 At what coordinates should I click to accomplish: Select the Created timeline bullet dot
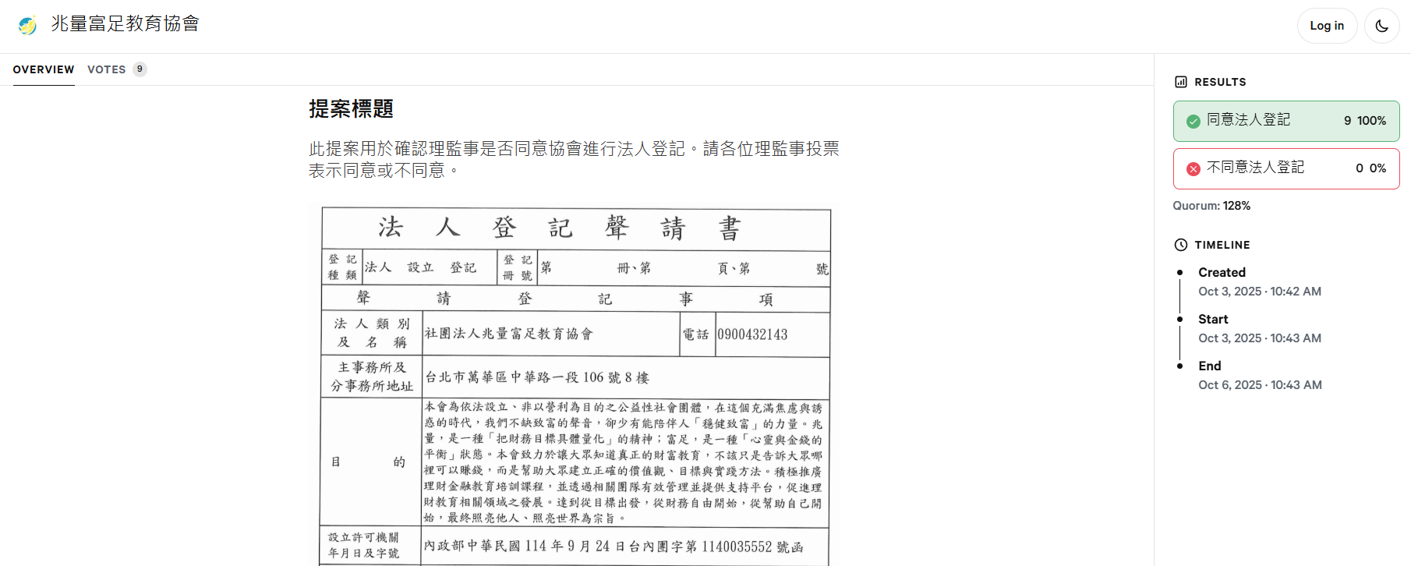[1179, 273]
